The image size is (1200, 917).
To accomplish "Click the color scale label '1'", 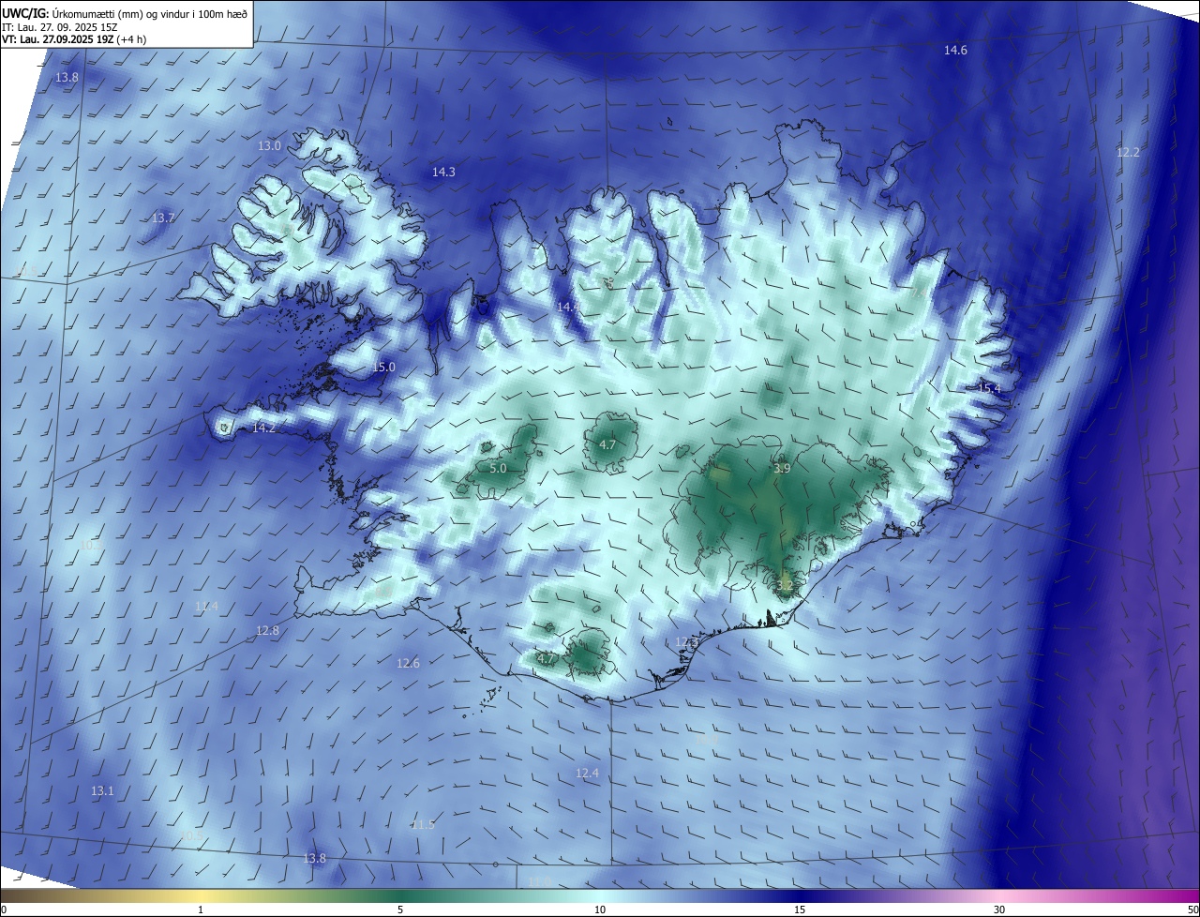I will [x=201, y=909].
